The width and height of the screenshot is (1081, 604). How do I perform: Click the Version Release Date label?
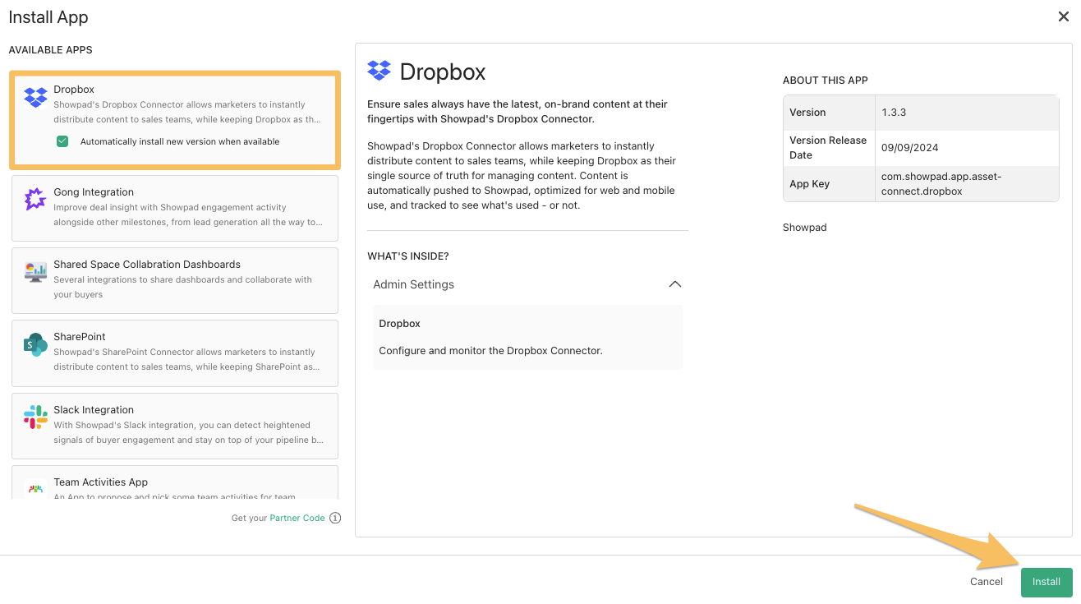(828, 148)
